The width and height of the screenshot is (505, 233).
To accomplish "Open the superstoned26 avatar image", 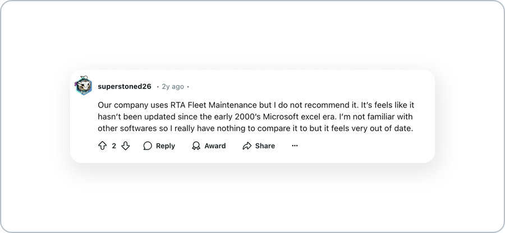I will [84, 86].
